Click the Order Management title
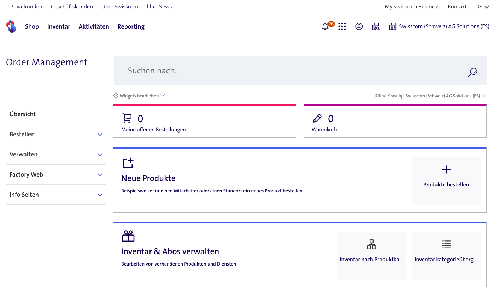The height and width of the screenshot is (304, 493). coord(47,62)
